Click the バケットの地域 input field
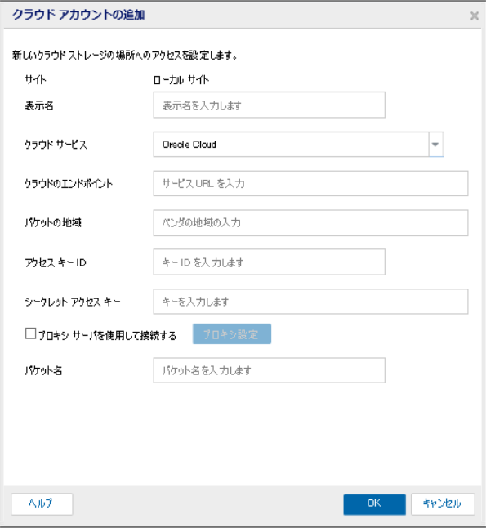 tap(310, 223)
